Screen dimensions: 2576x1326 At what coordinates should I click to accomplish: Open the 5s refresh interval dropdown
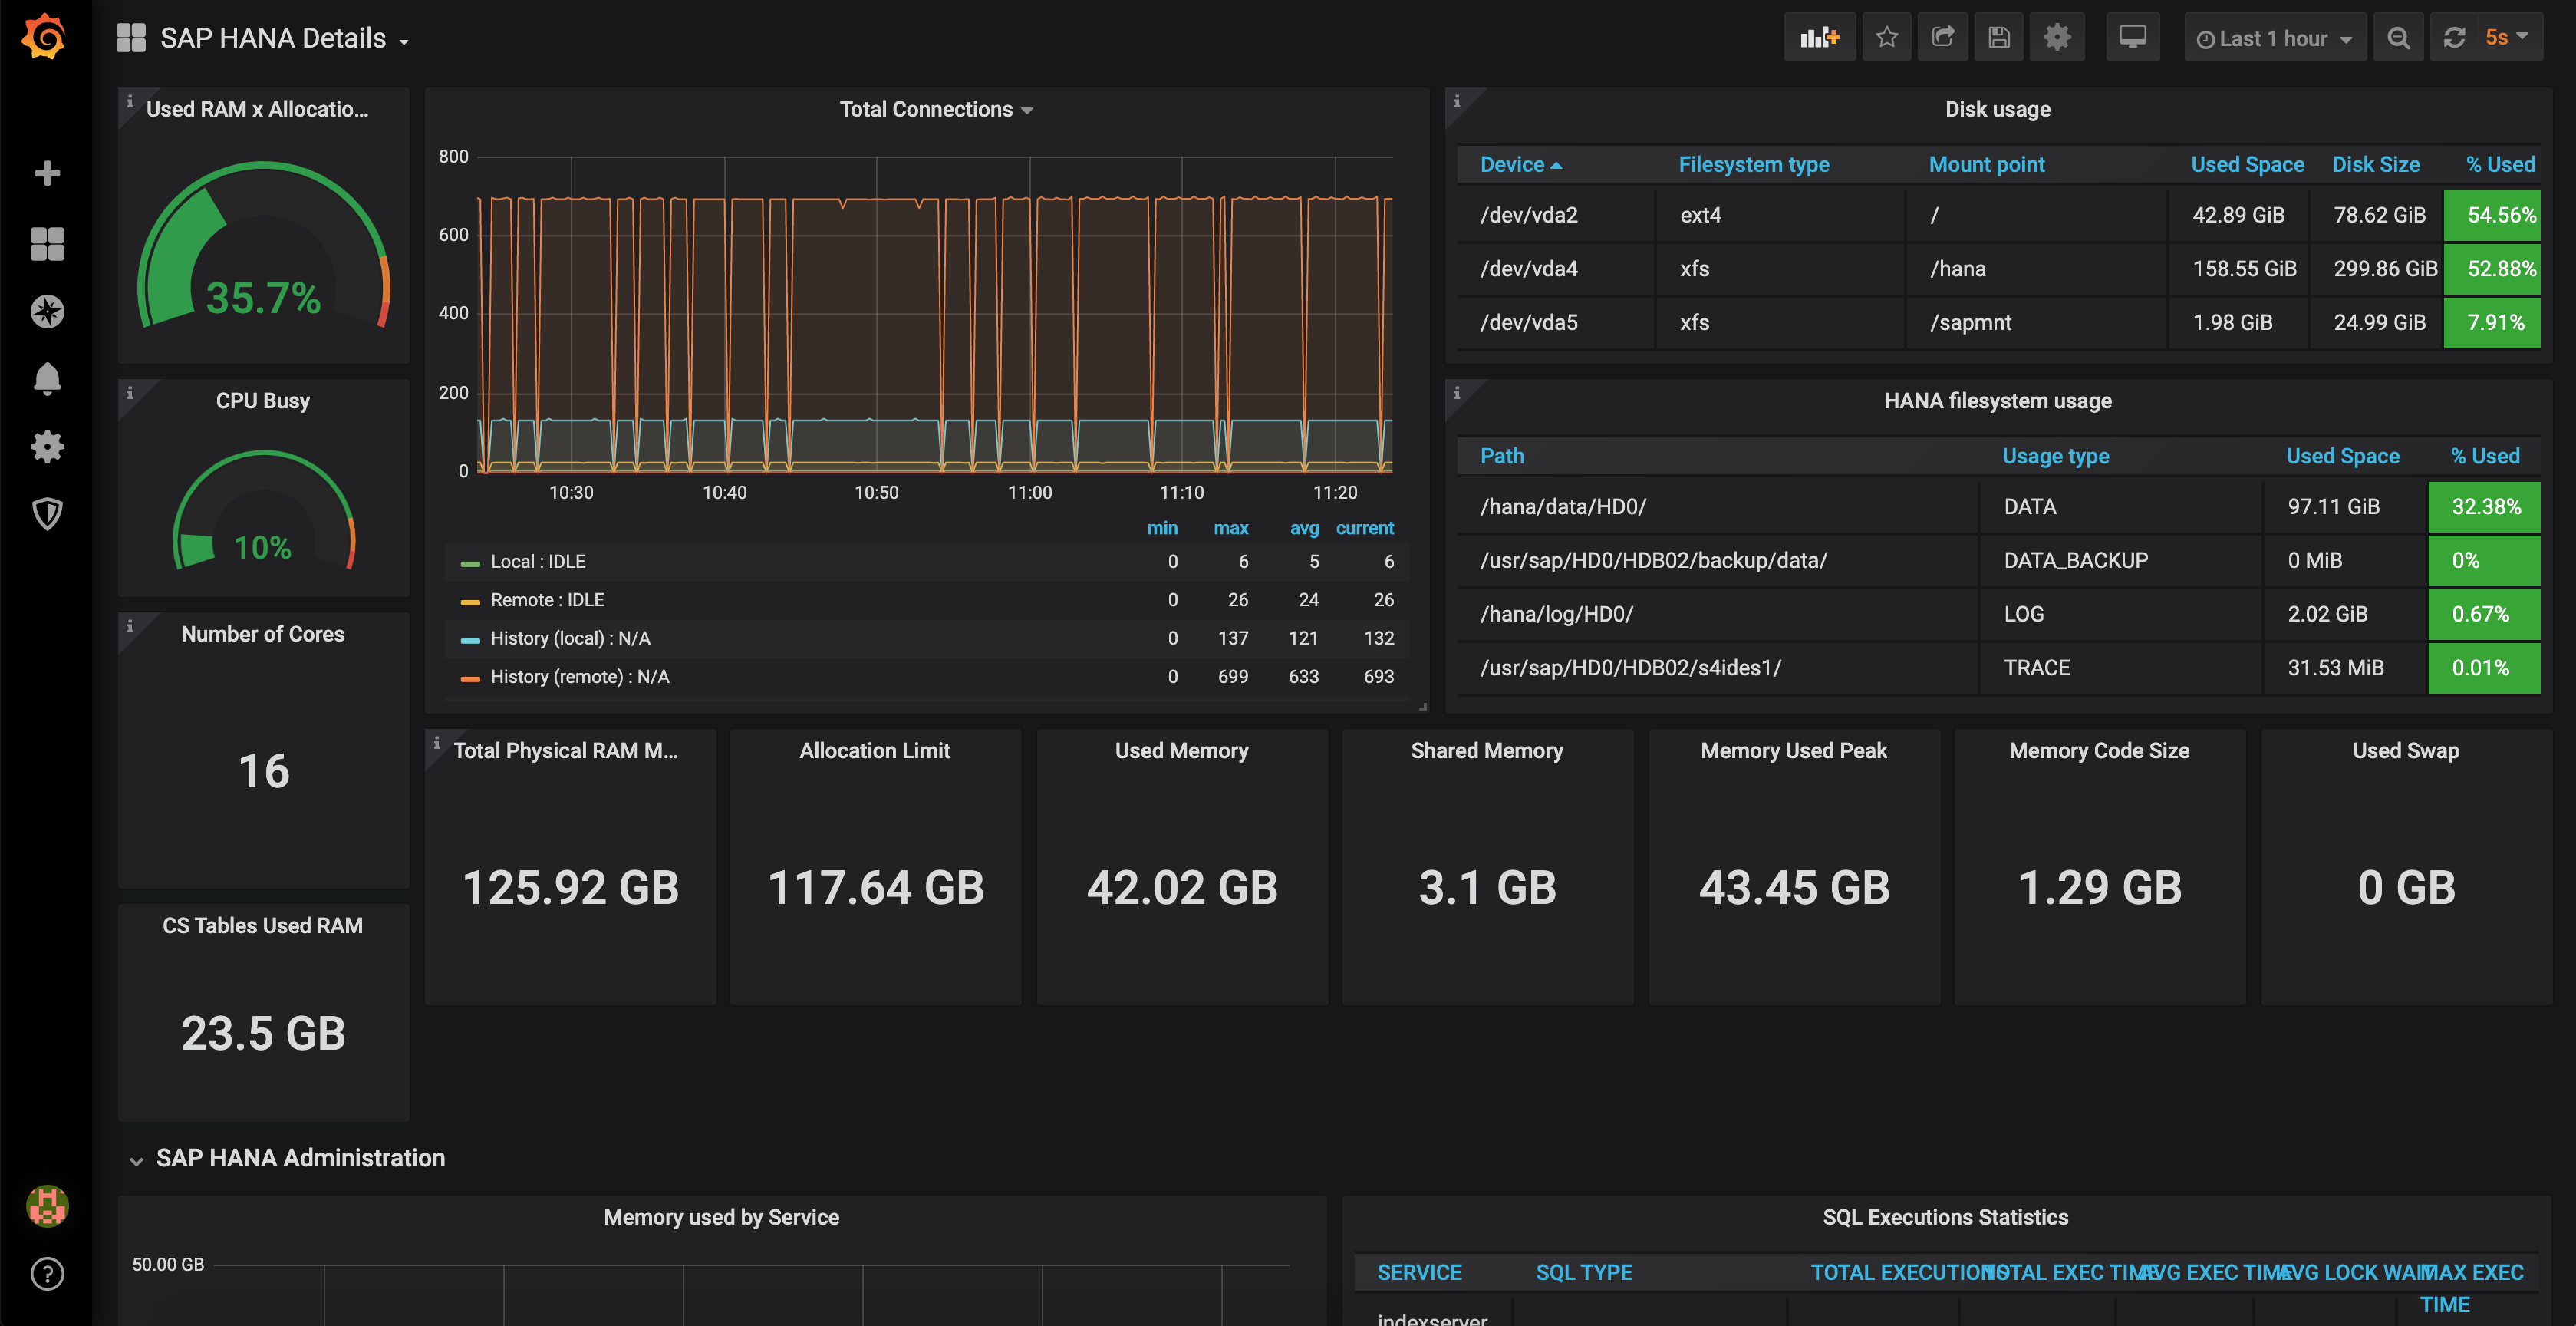pyautogui.click(x=2506, y=38)
